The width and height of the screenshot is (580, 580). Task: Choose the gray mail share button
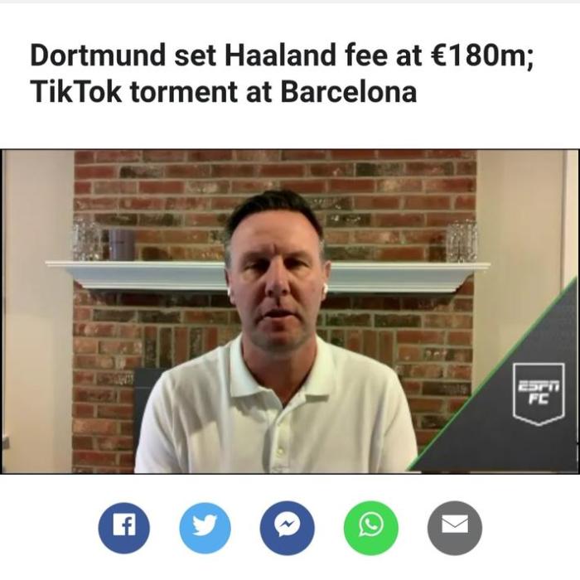(x=455, y=528)
